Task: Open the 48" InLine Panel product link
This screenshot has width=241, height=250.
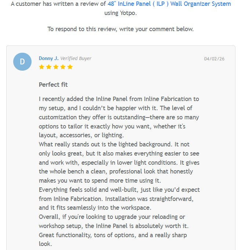Action: tap(169, 4)
